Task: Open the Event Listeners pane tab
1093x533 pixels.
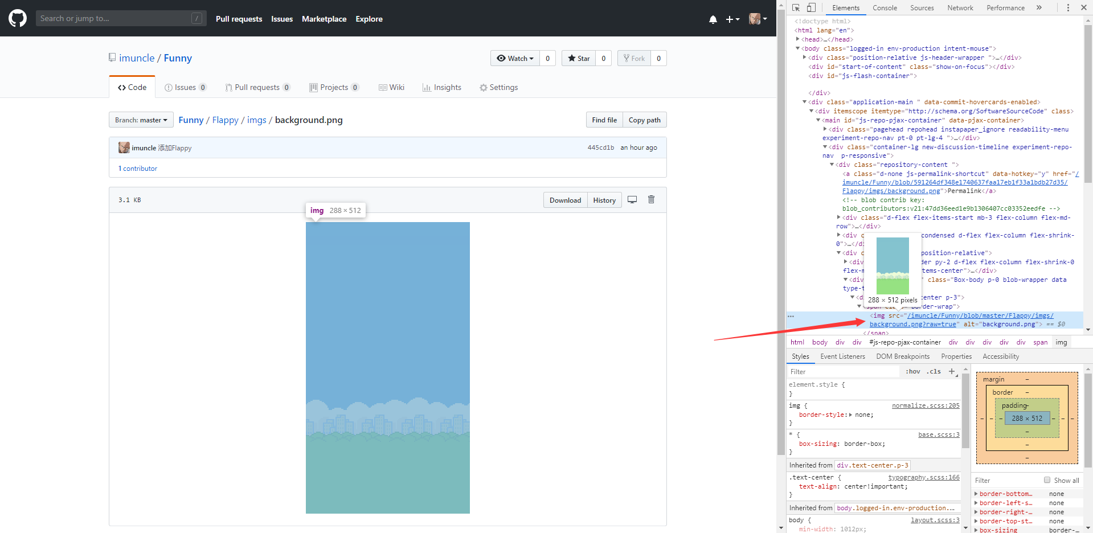Action: 842,356
